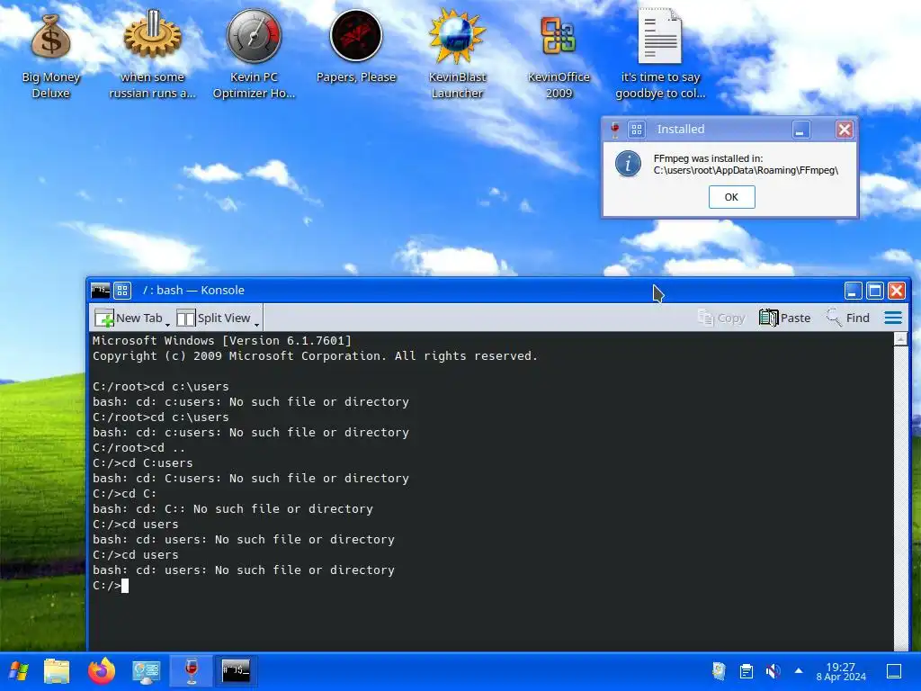
Task: Click OK in the Installed dialog
Action: point(731,197)
